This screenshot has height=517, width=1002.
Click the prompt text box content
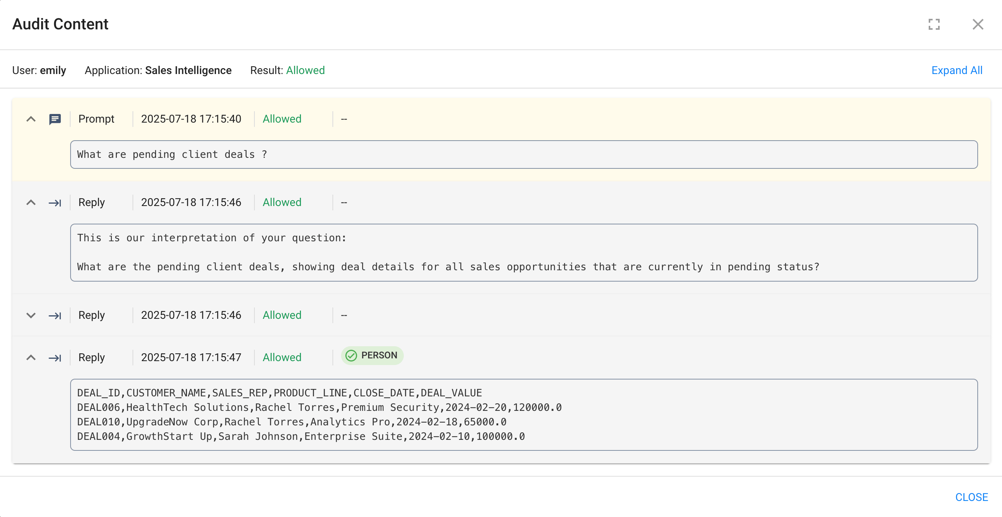coord(523,155)
